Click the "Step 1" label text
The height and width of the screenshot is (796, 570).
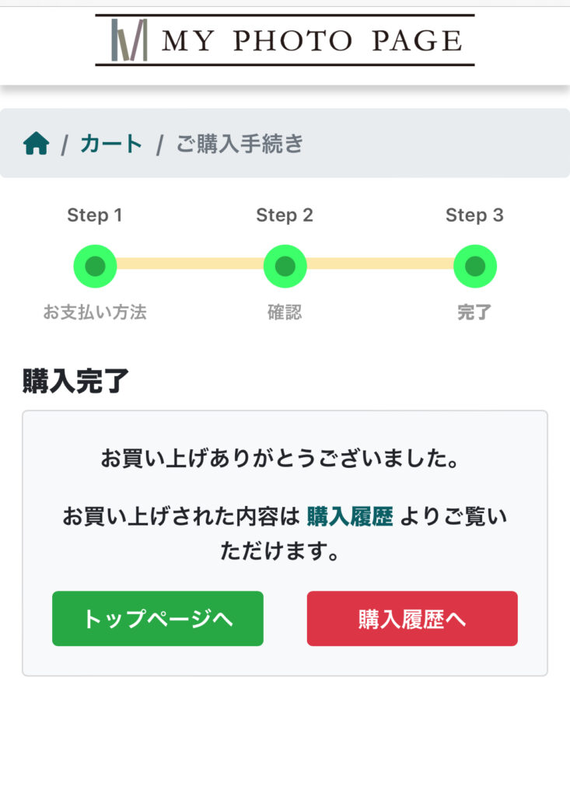(95, 215)
